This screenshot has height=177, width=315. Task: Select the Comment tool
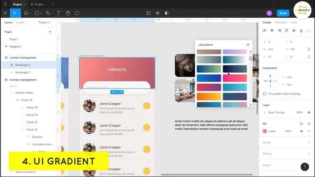pos(77,13)
